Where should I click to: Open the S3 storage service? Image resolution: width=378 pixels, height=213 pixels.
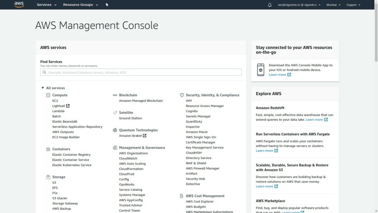54,183
